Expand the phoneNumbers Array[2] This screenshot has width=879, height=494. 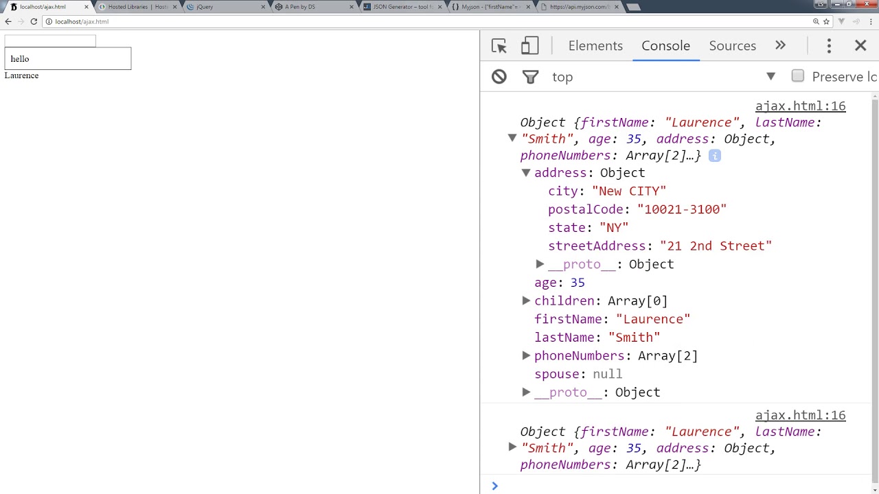[525, 355]
